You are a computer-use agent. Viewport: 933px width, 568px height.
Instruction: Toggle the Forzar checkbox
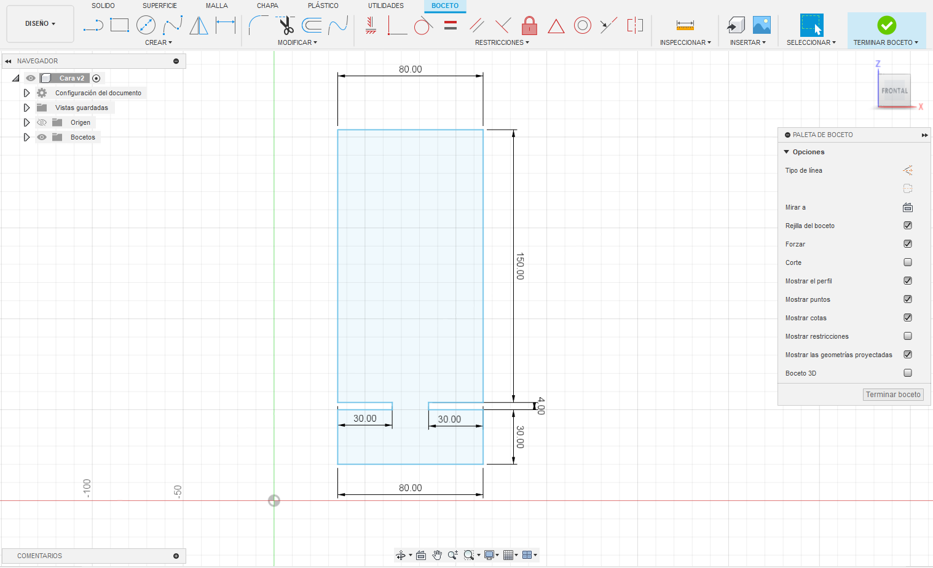point(908,244)
